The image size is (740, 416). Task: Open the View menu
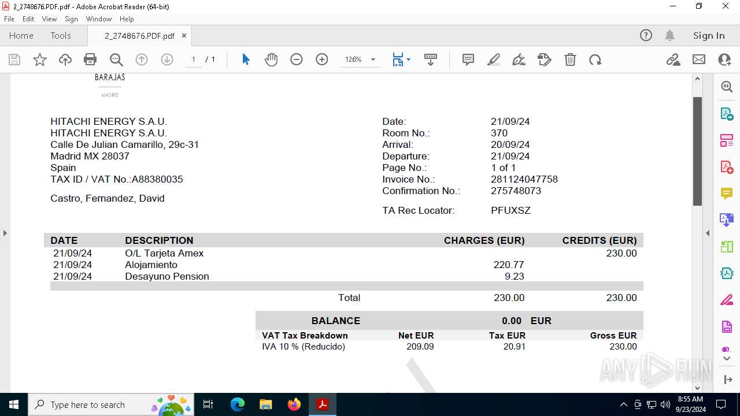pyautogui.click(x=49, y=19)
